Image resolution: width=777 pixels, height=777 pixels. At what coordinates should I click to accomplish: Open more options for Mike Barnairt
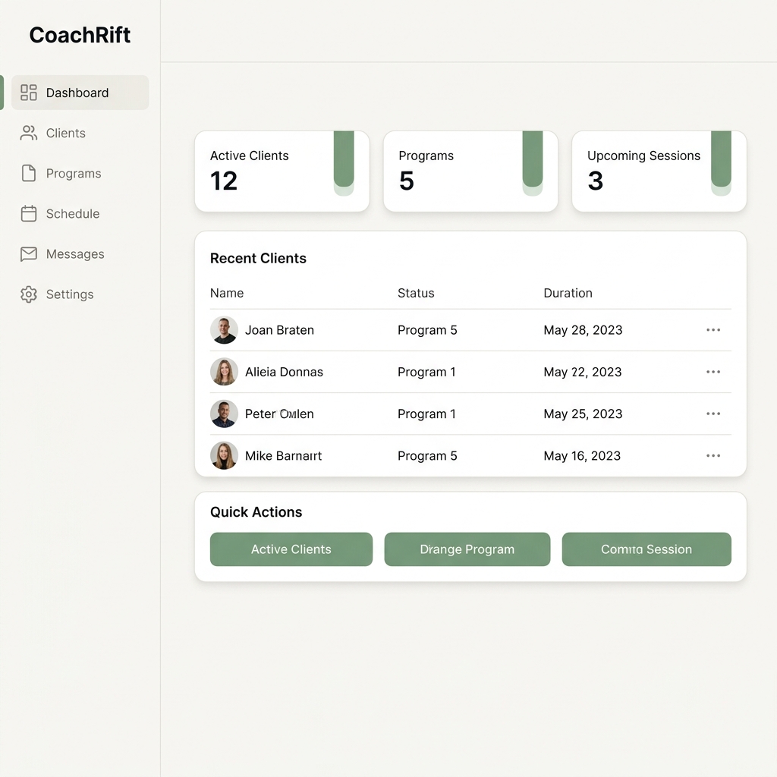[x=713, y=456]
